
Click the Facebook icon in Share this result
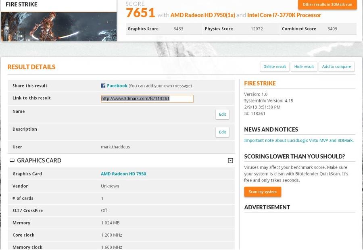point(103,85)
